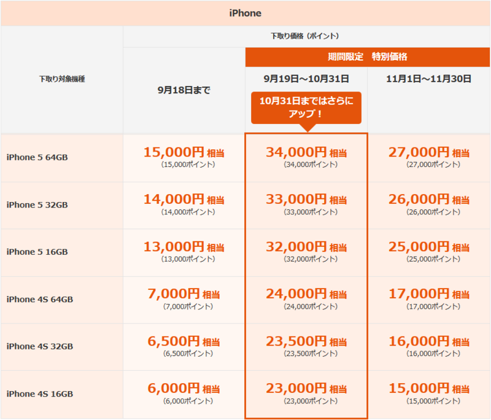The image size is (491, 420).
Task: Select the "11月1日〜11月30日" column header
Action: [428, 79]
